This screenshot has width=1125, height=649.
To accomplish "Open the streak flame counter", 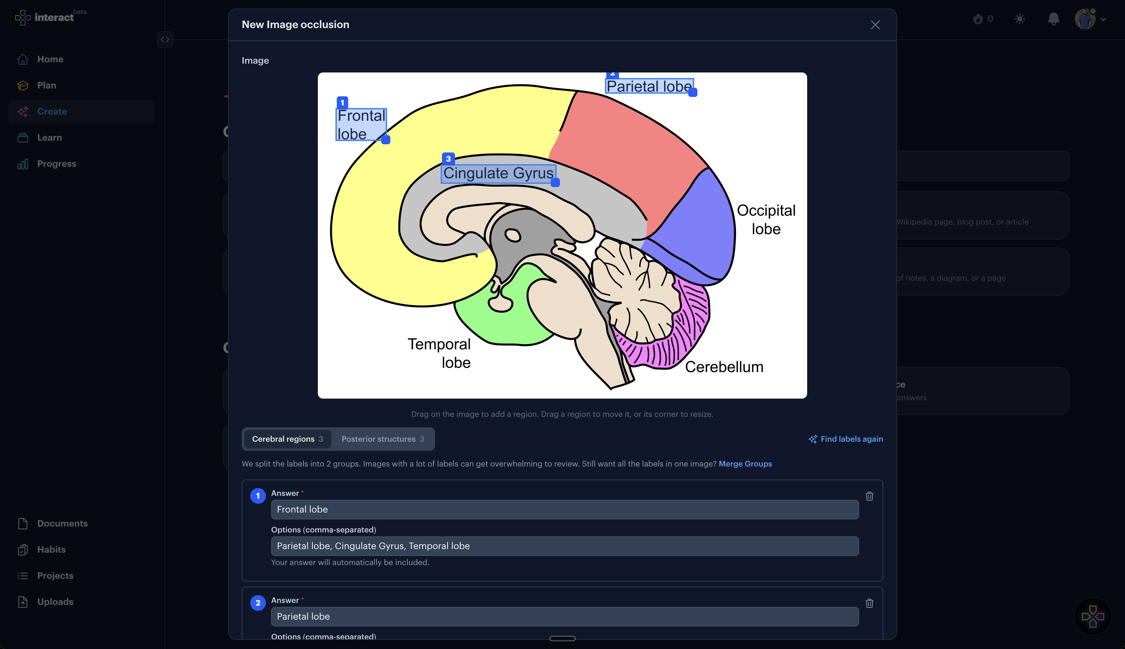I will pos(983,19).
